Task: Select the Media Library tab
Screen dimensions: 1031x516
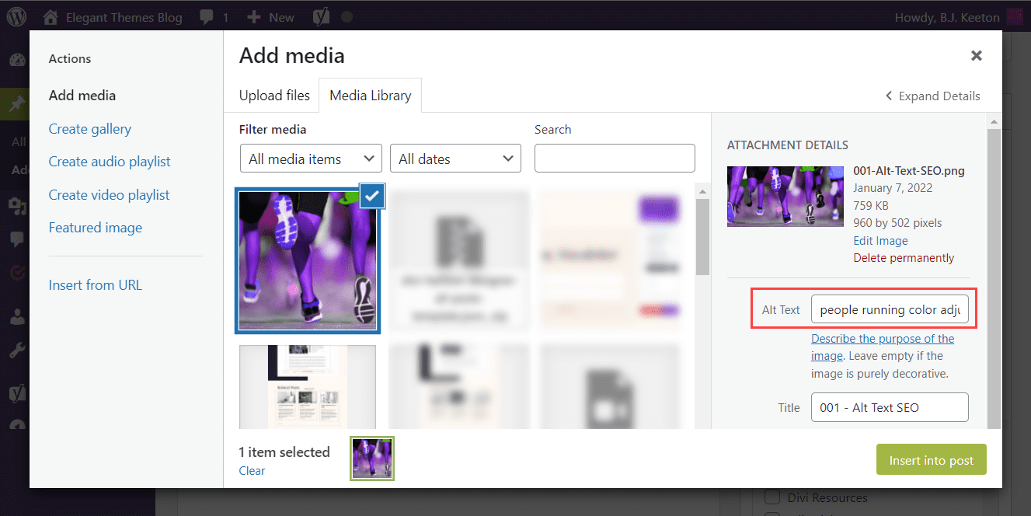Action: (370, 95)
